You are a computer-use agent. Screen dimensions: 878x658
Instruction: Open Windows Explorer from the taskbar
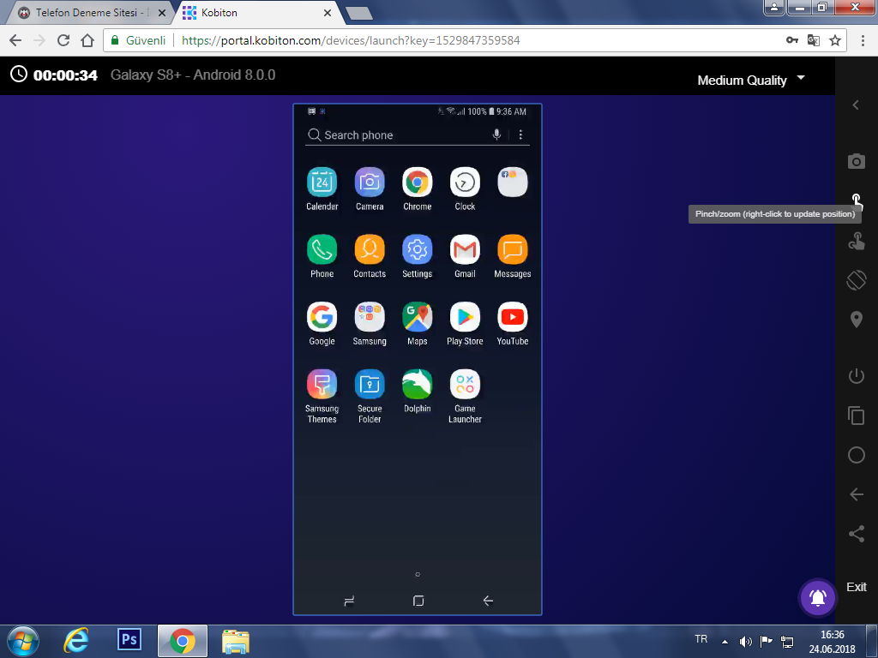point(236,641)
